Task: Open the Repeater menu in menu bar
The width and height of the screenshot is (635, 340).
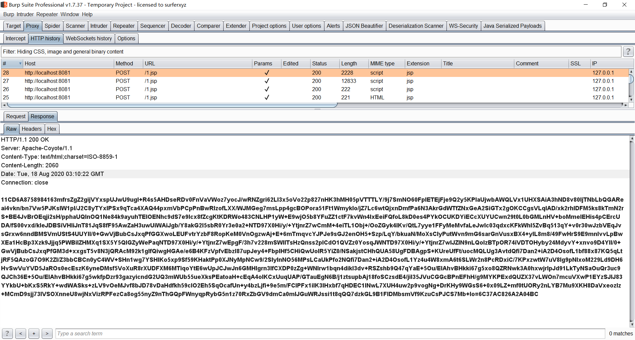Action: [47, 14]
